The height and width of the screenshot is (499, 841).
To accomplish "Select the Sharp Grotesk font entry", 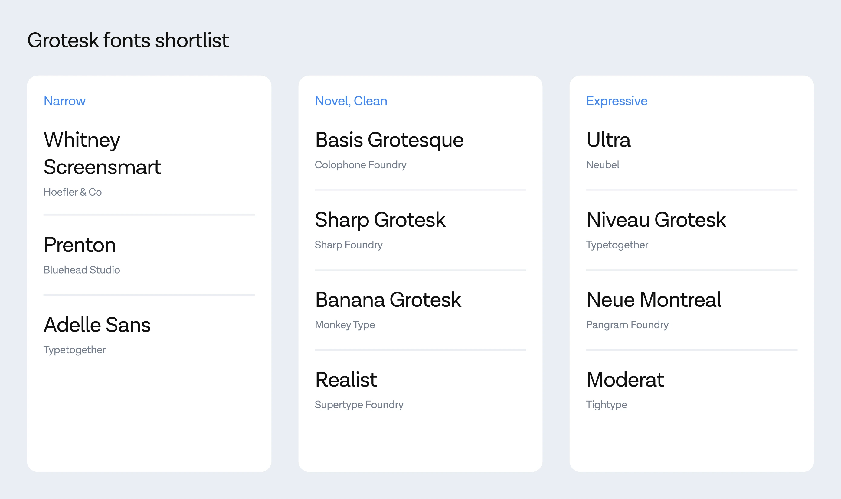I will coord(380,220).
